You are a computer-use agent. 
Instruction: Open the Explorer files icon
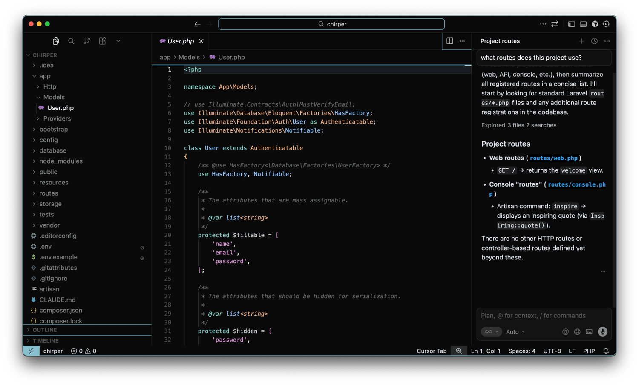(56, 41)
